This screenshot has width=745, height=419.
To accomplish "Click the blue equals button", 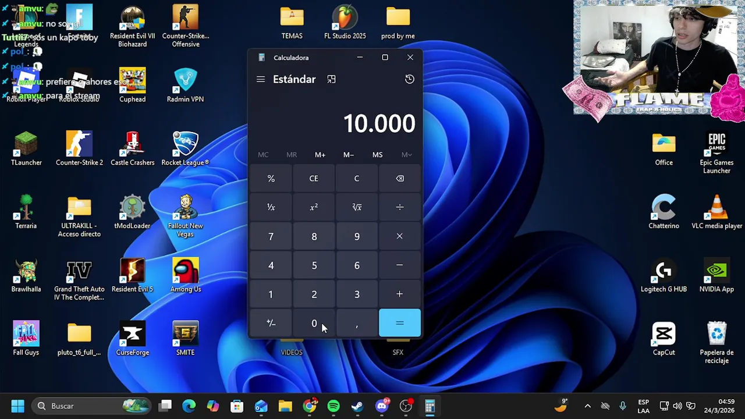I will 400,323.
